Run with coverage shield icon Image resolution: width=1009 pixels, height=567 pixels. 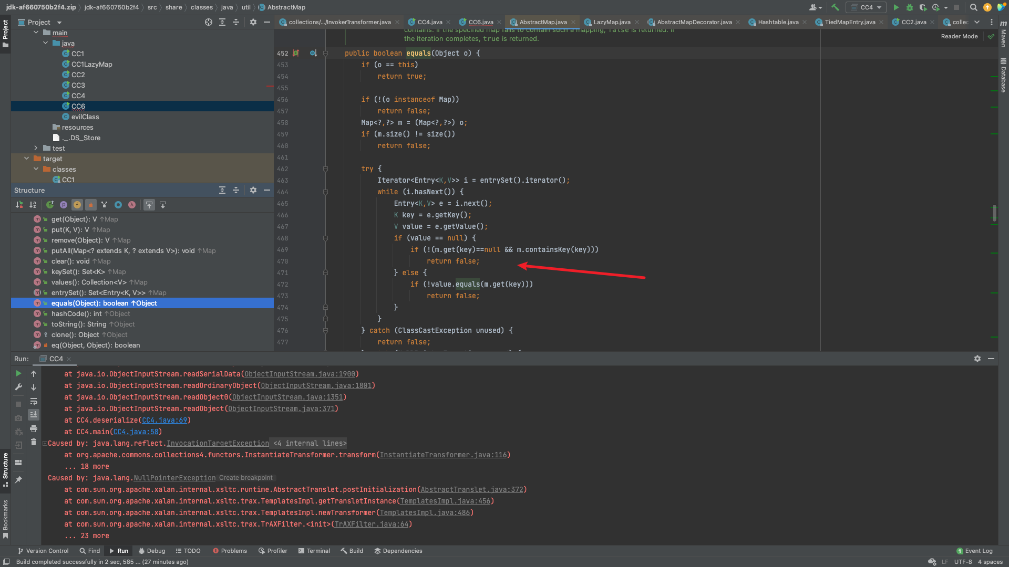[x=923, y=7]
